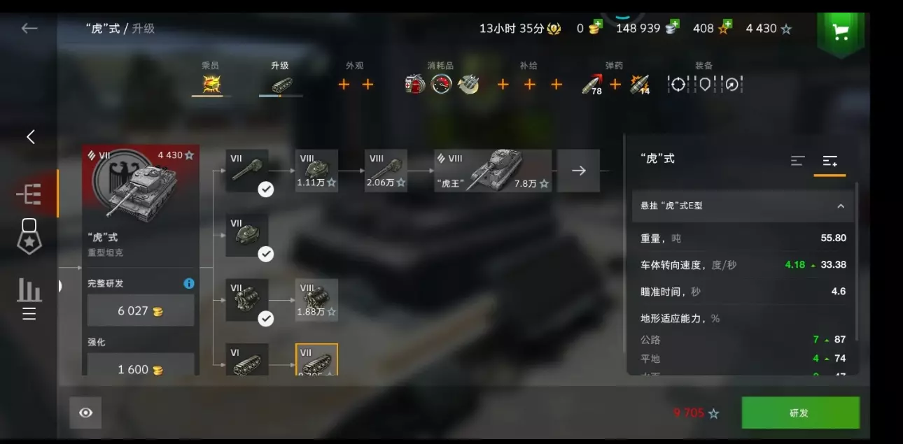Open the star medal achievements icon
This screenshot has width=903, height=444.
coord(29,236)
